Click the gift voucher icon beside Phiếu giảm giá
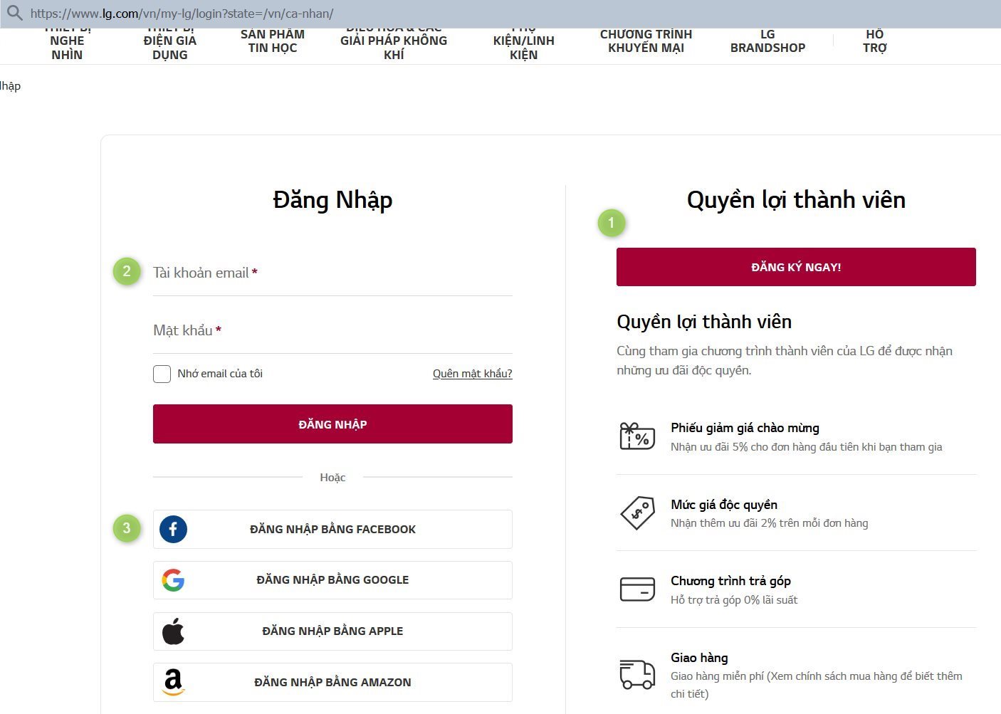1001x714 pixels. pyautogui.click(x=636, y=436)
